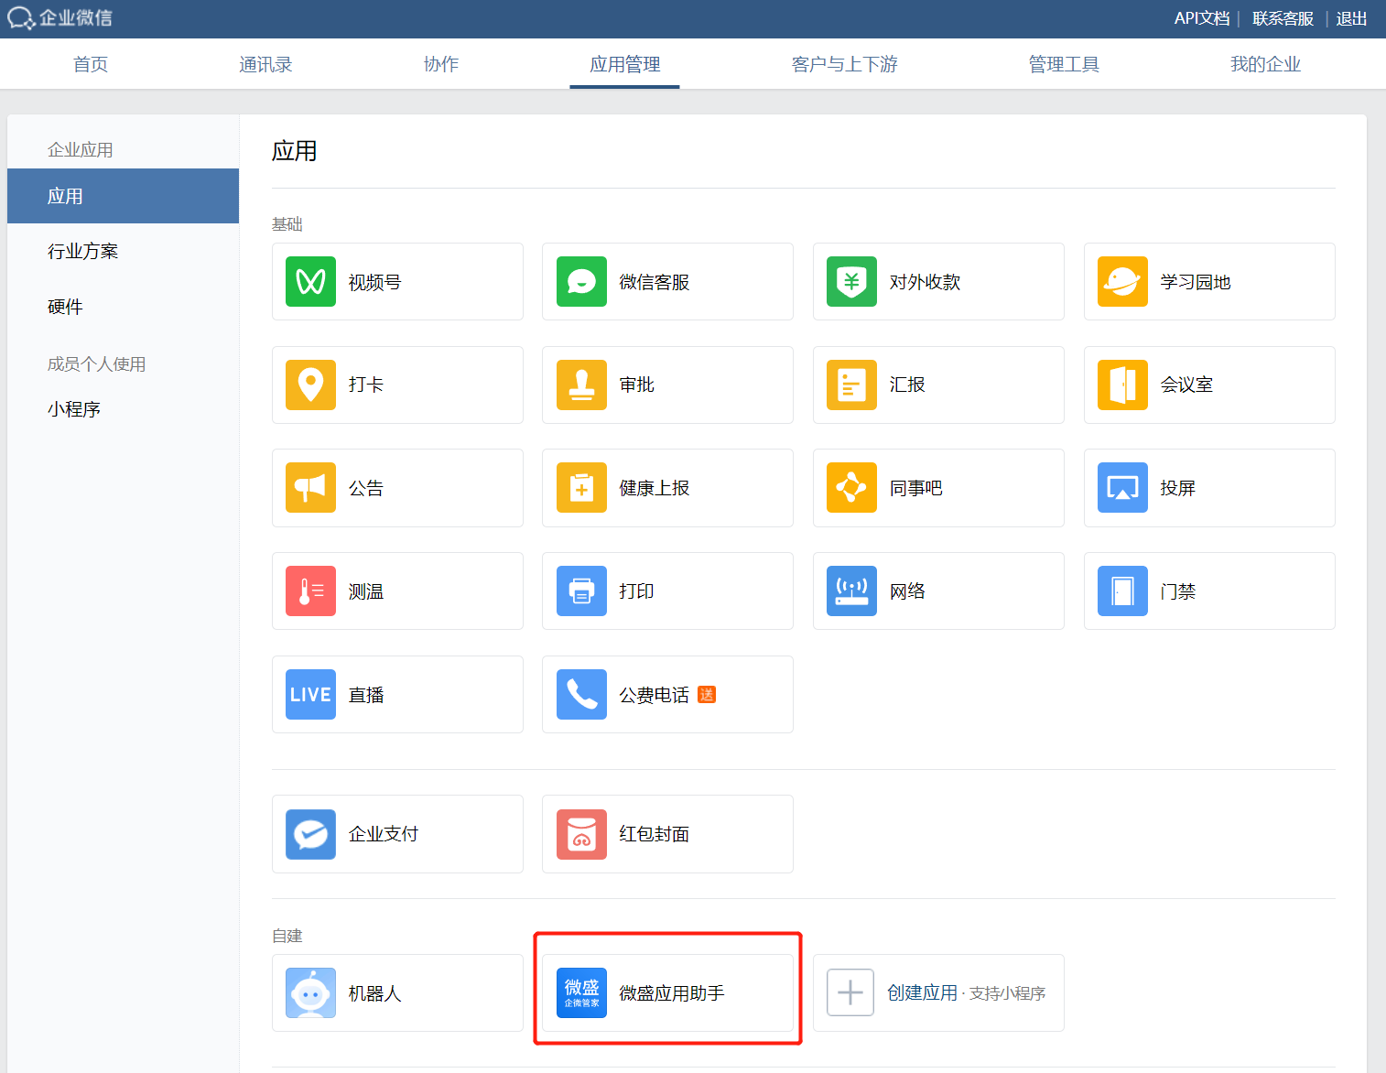Screen dimensions: 1386x1073
Task: Switch to the 管理工具 tab
Action: [1064, 64]
